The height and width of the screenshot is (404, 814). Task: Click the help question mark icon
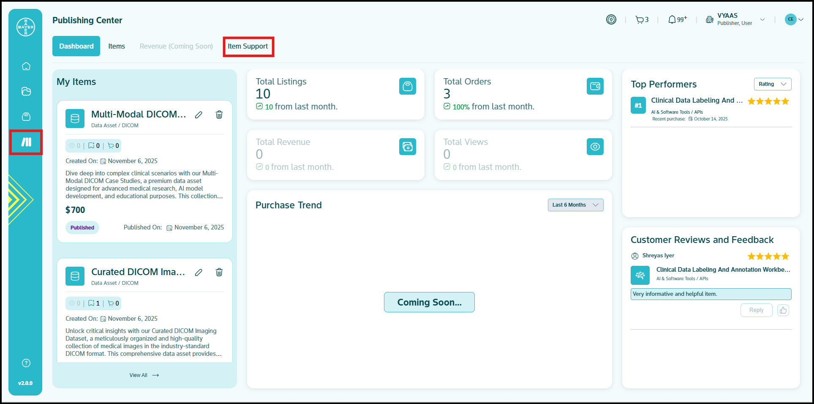pos(26,363)
